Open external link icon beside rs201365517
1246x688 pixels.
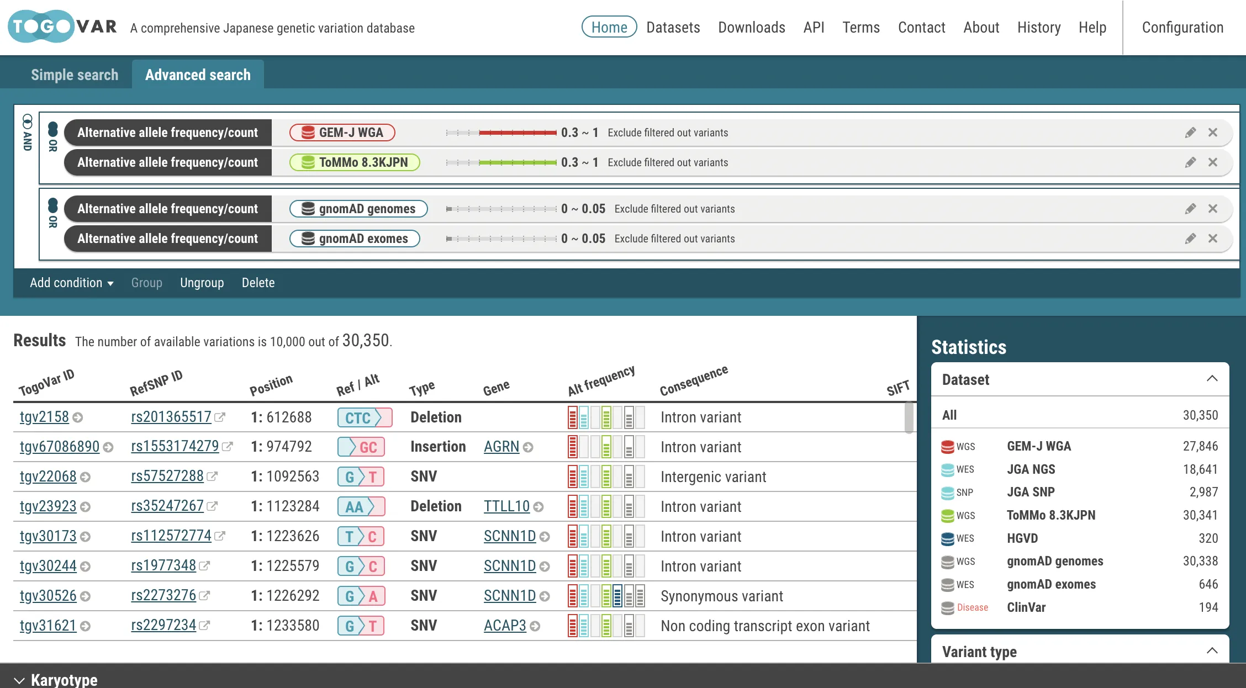[x=220, y=417]
